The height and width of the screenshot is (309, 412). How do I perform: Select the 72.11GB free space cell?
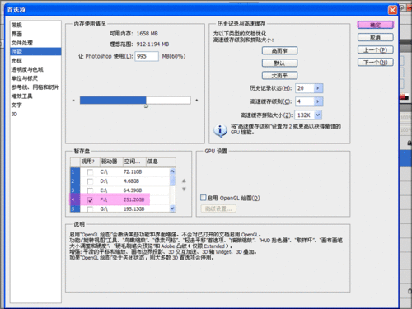pyautogui.click(x=133, y=172)
